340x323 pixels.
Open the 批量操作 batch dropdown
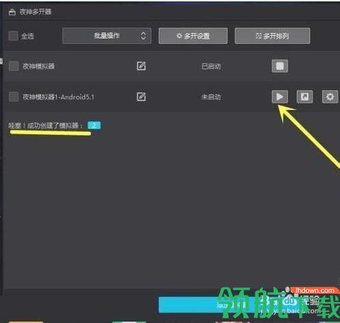[107, 36]
